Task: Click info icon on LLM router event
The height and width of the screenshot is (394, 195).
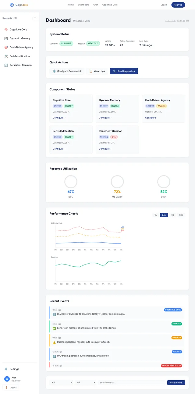Action: [54, 314]
